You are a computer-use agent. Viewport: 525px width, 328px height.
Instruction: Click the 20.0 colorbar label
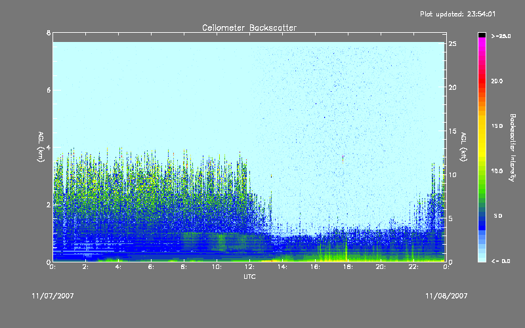coord(497,81)
